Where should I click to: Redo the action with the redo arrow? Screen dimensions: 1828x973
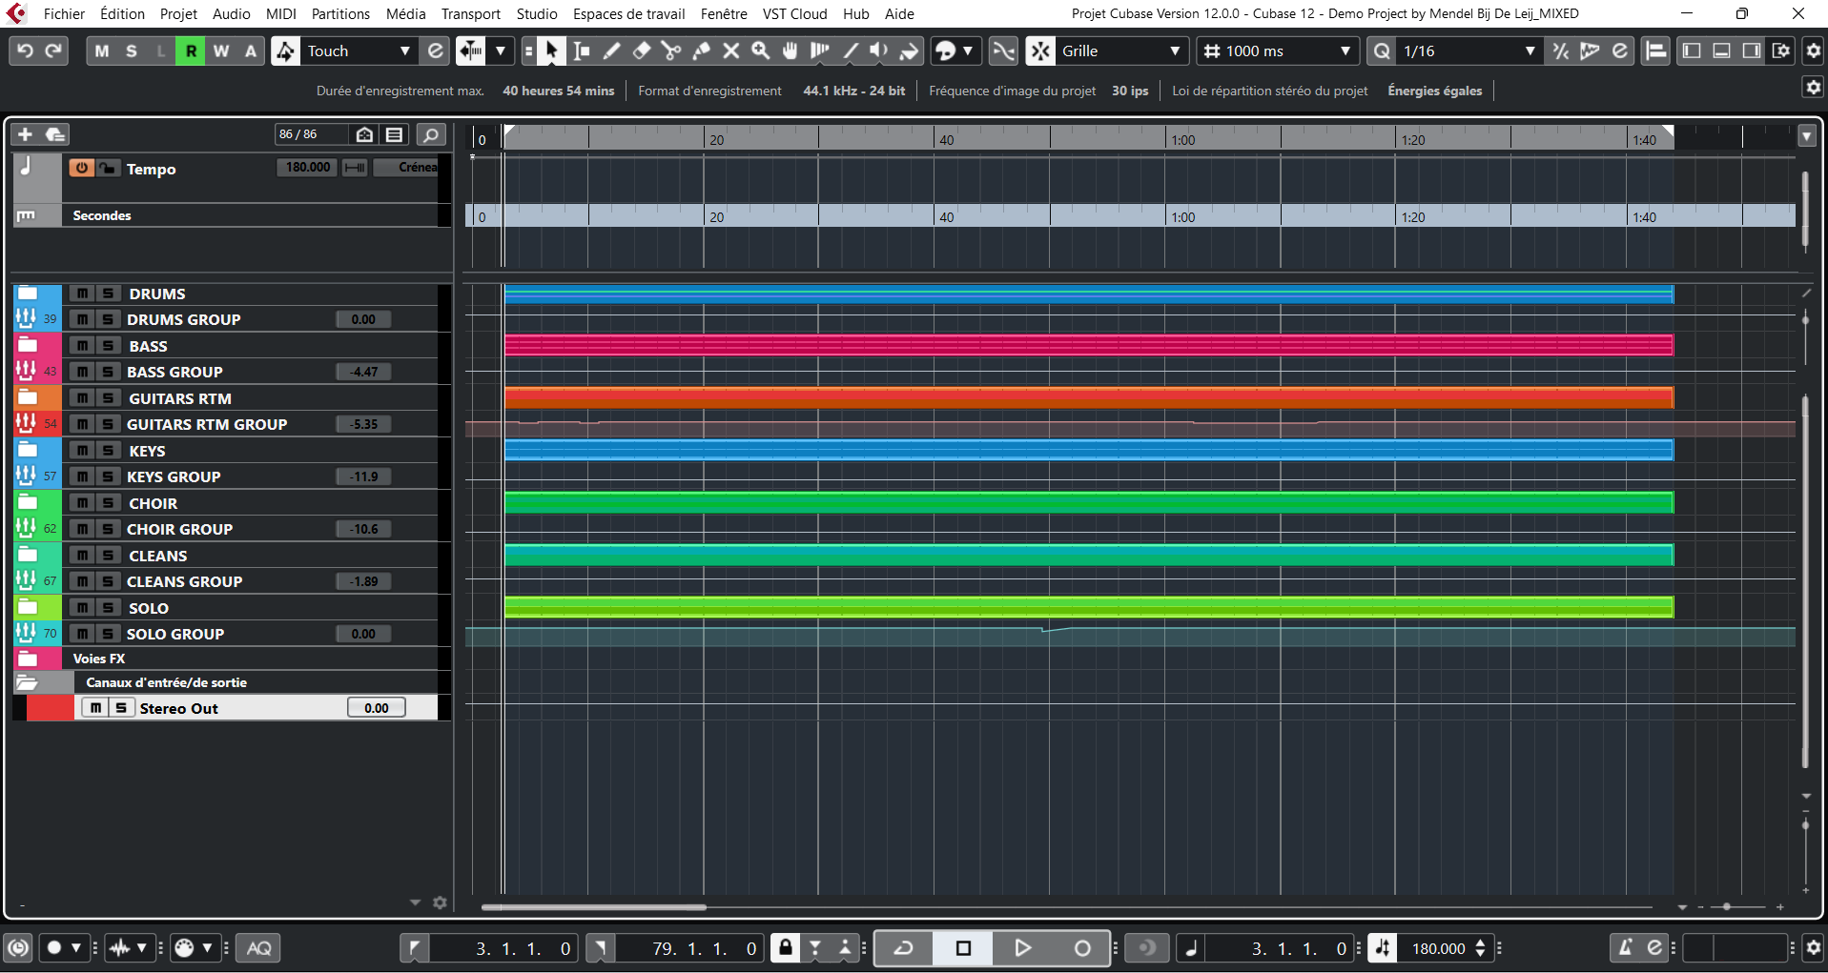(x=54, y=51)
